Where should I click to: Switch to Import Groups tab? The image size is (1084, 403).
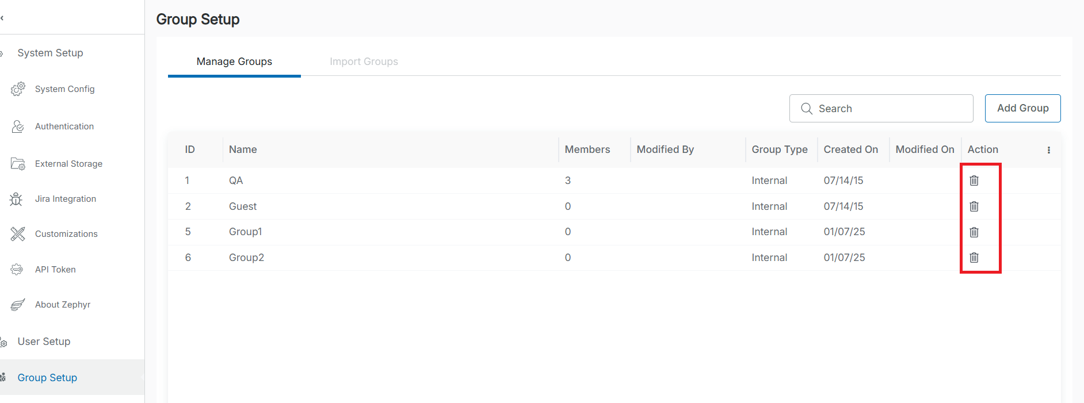[364, 62]
